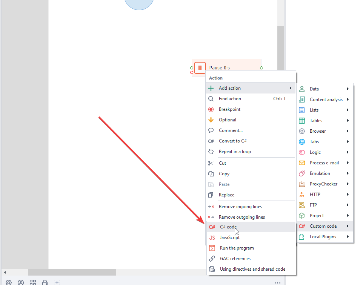Expand the Lists submenu arrow

tap(348, 110)
